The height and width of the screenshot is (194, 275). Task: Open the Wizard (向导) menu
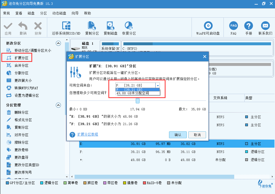point(75,13)
